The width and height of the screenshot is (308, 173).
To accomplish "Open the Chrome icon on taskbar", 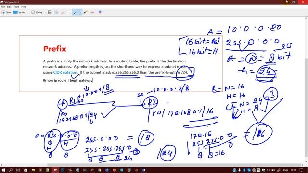I will 100,170.
